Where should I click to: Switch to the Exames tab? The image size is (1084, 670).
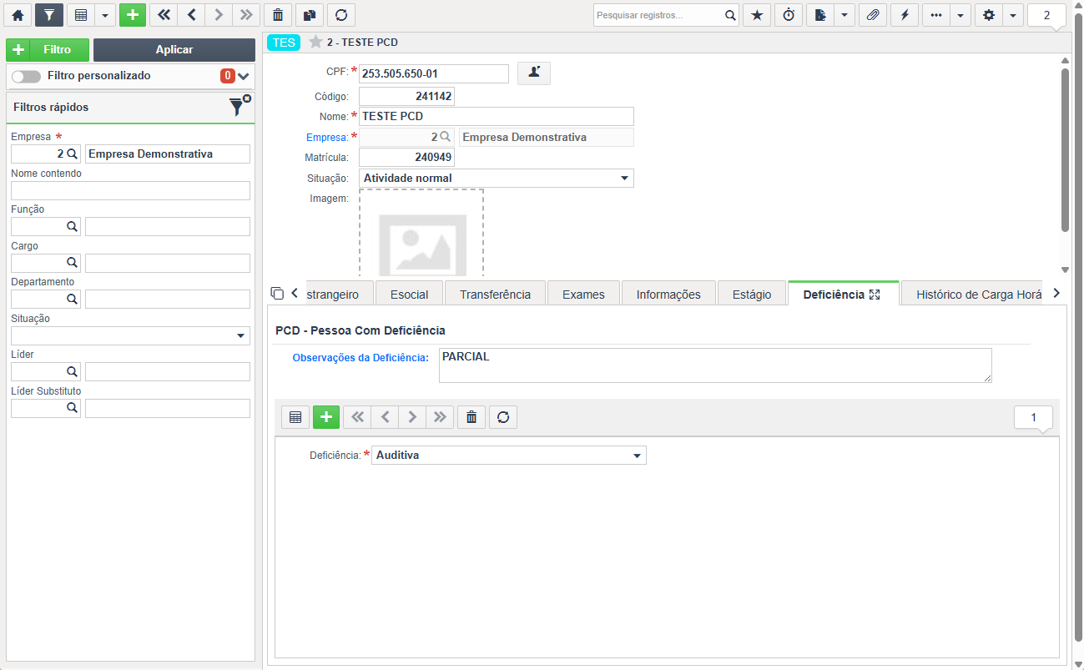pos(583,295)
